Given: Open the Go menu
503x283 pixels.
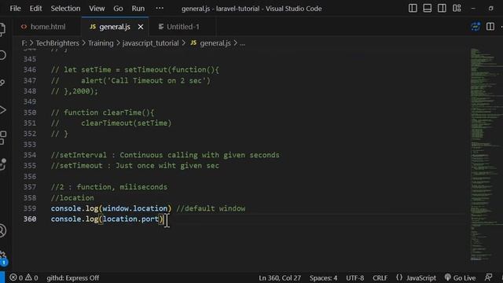Looking at the screenshot, I should coord(118,9).
